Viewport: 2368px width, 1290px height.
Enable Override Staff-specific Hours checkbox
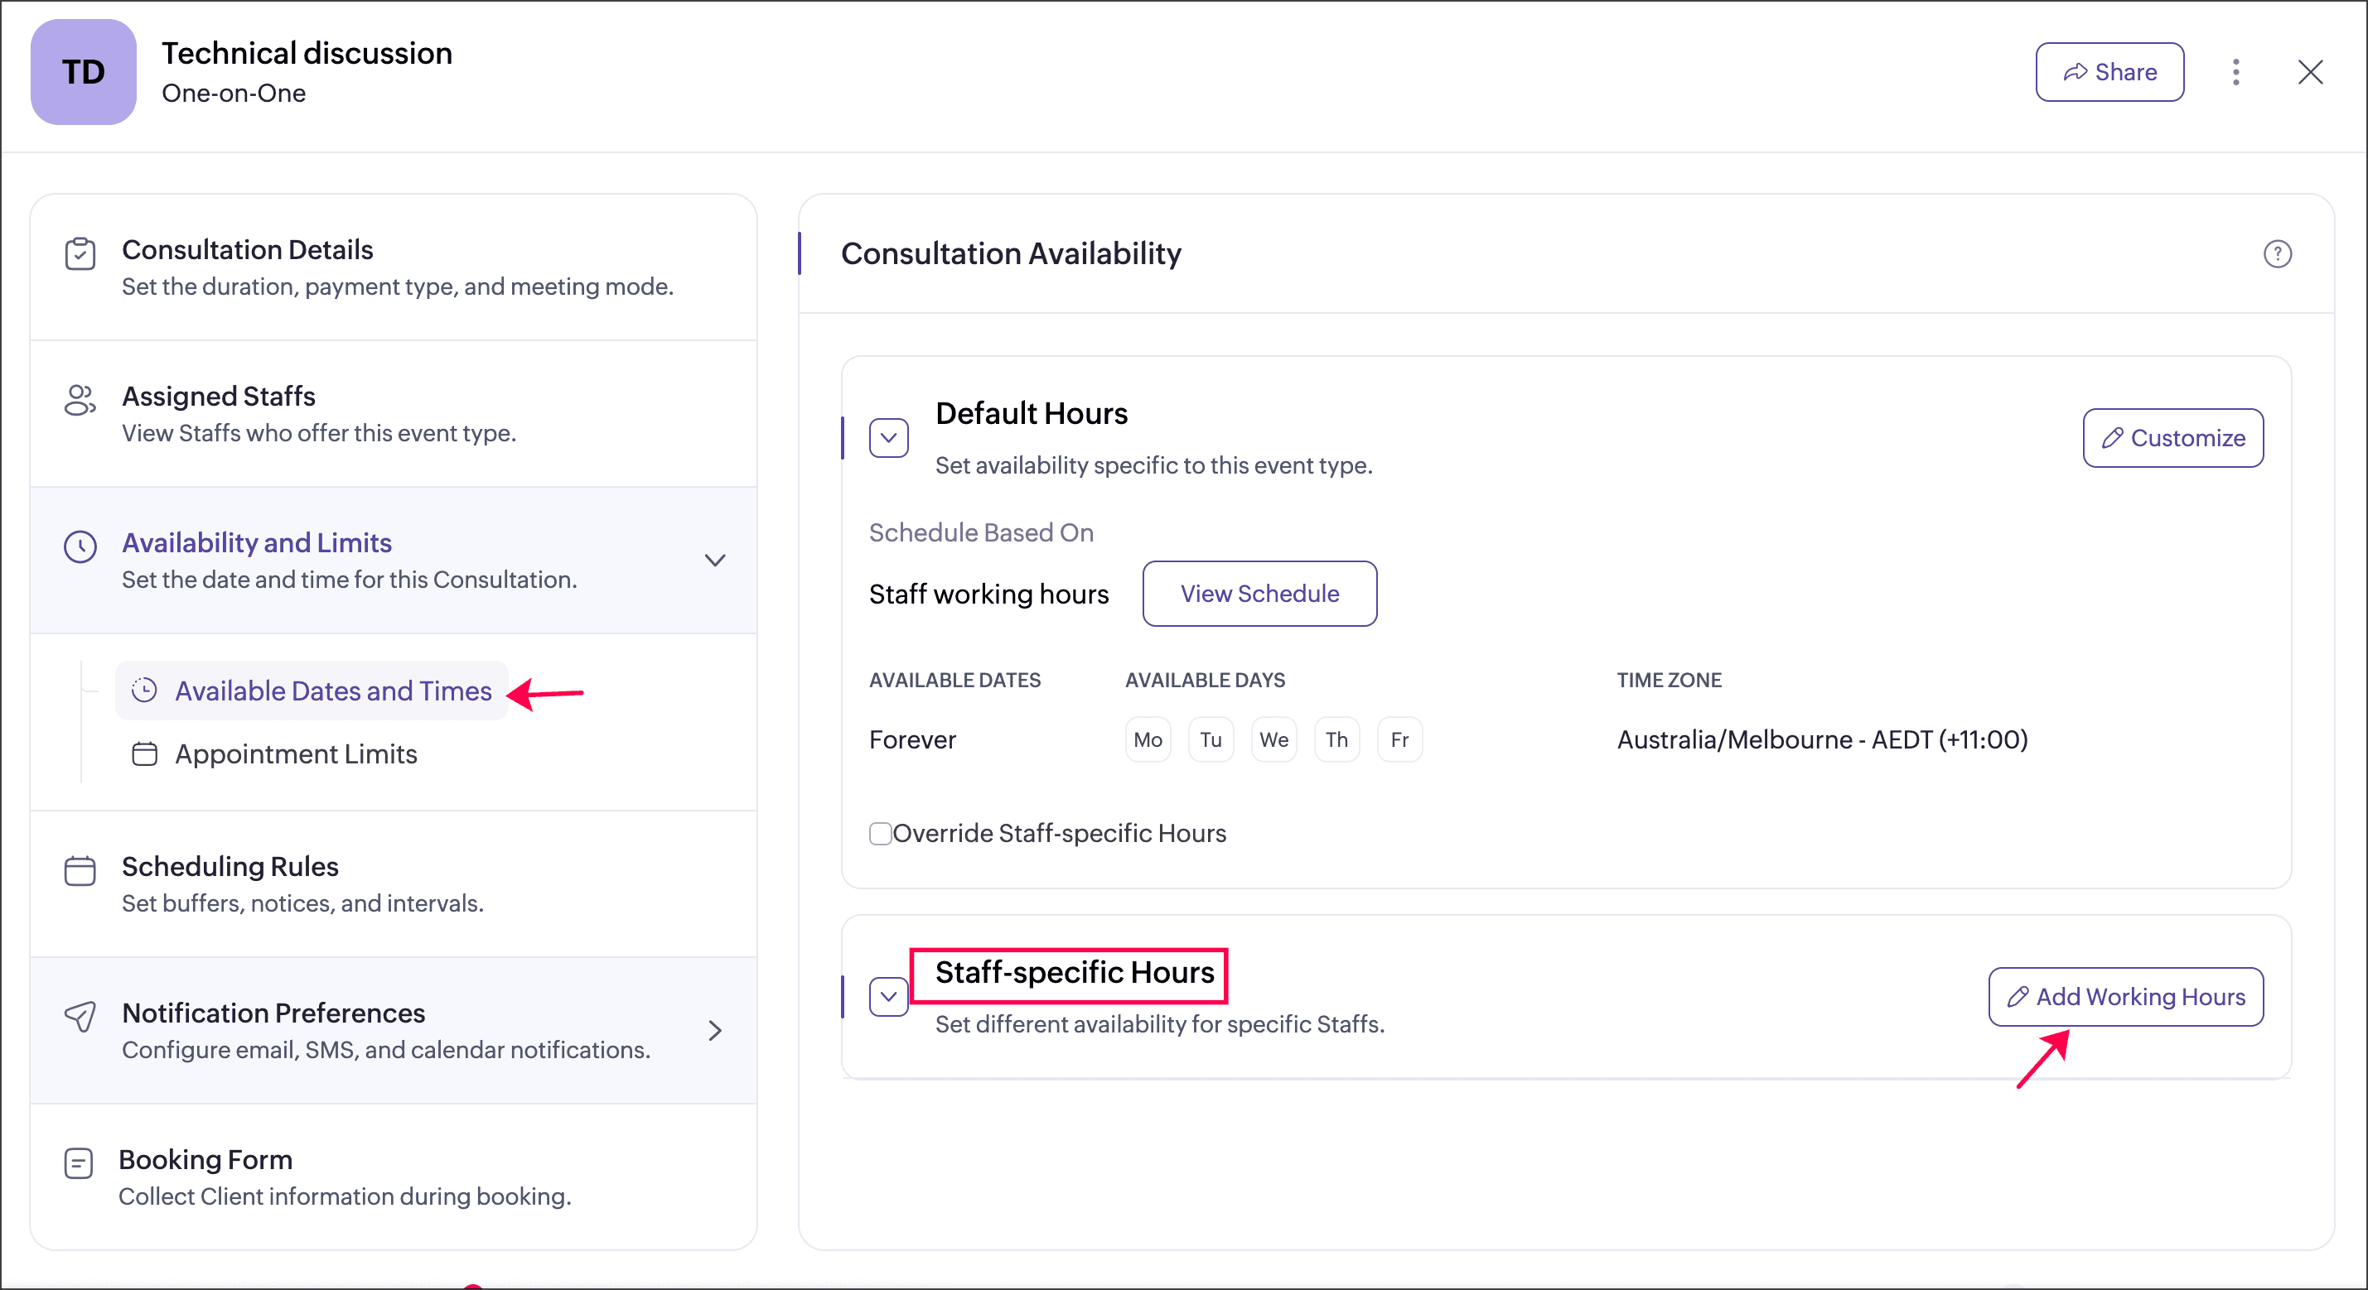(x=880, y=833)
